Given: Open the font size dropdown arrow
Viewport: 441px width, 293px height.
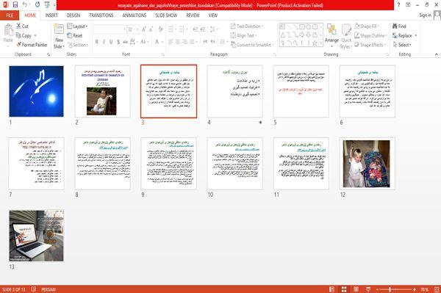Looking at the screenshot, I should tap(137, 29).
